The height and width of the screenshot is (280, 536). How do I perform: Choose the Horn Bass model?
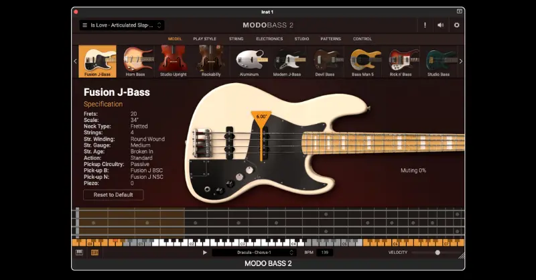tap(135, 61)
